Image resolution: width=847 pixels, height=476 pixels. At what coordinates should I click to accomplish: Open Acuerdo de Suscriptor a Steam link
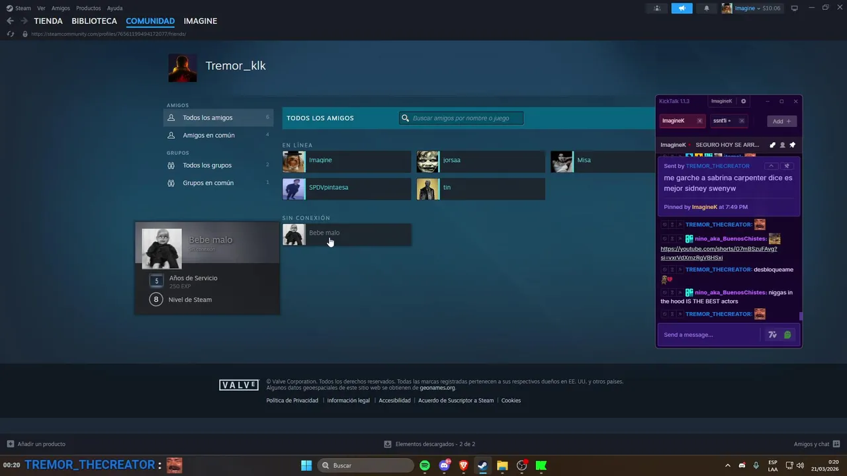point(456,401)
